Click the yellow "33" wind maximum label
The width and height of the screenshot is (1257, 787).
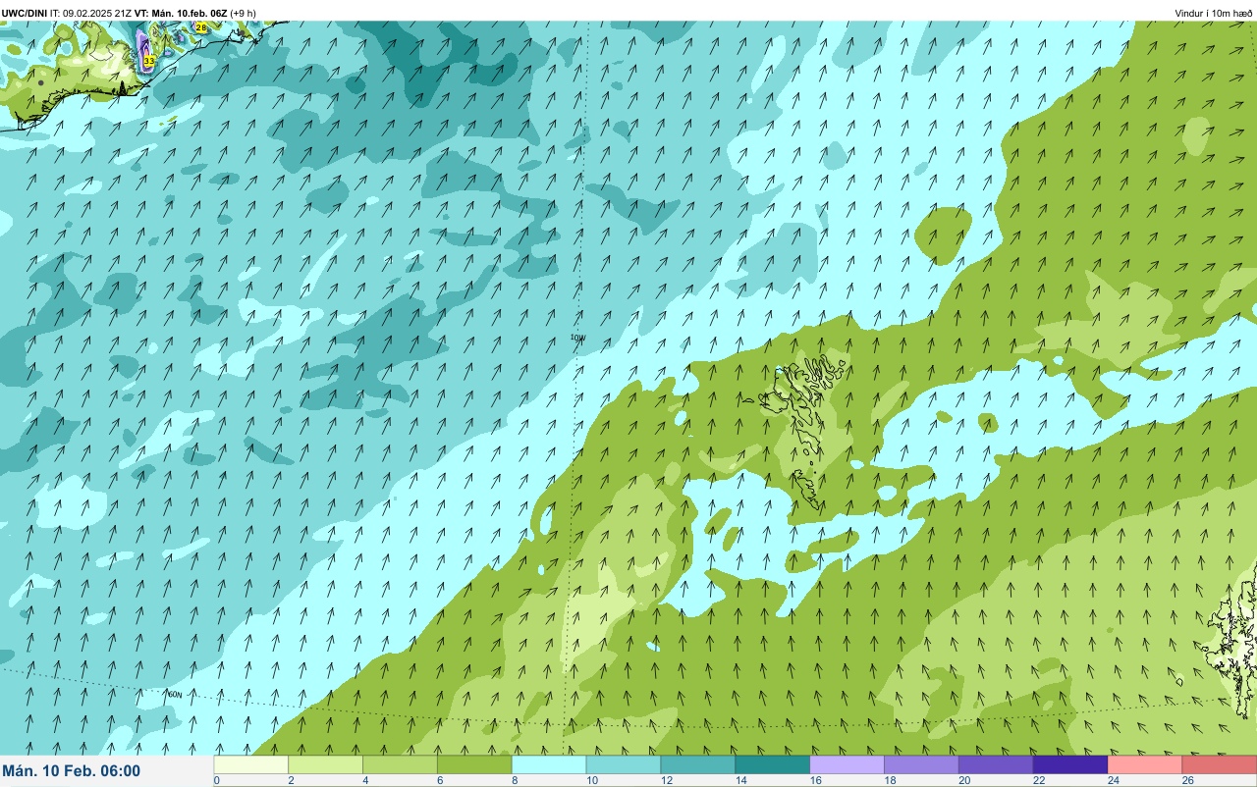tap(149, 61)
